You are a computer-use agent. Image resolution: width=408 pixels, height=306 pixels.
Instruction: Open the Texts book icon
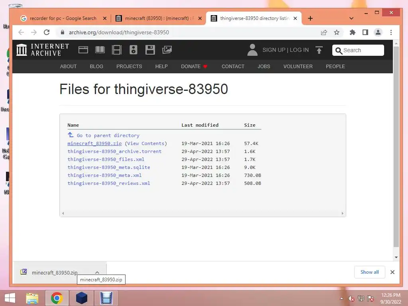click(100, 50)
